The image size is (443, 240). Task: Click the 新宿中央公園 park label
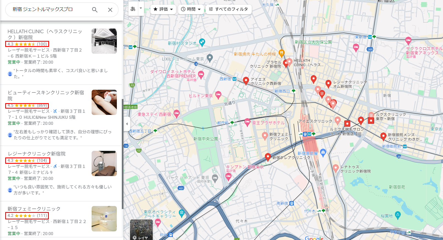click(x=206, y=139)
